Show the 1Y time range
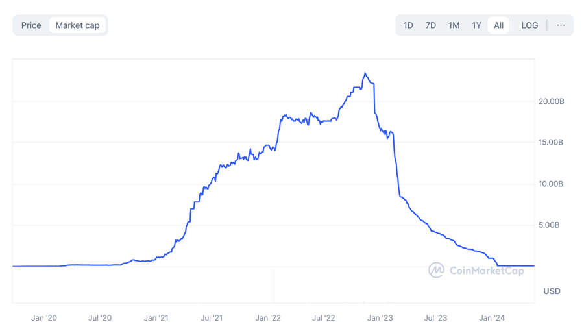Image resolution: width=584 pixels, height=331 pixels. [476, 25]
